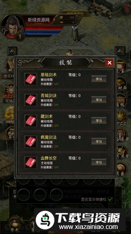The height and width of the screenshot is (234, 131).
Task: Collapse the left side menu arrow
Action: coord(13,51)
